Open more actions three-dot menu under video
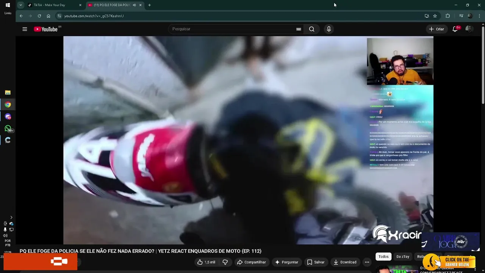Image resolution: width=485 pixels, height=273 pixels. pos(367,262)
